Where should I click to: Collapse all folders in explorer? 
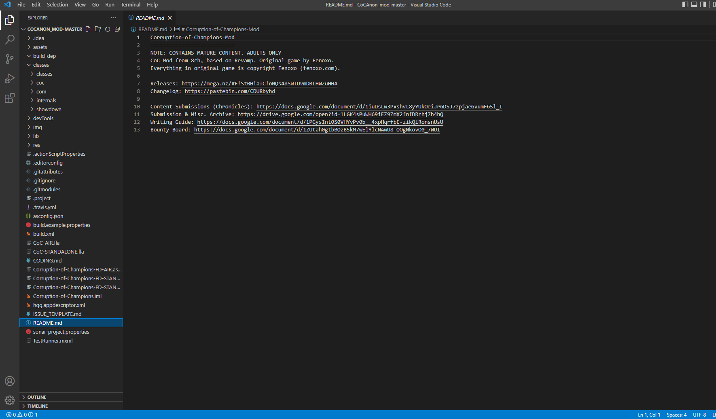point(117,29)
